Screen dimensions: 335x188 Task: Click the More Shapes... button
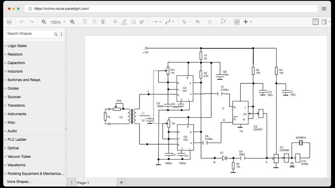click(19, 182)
